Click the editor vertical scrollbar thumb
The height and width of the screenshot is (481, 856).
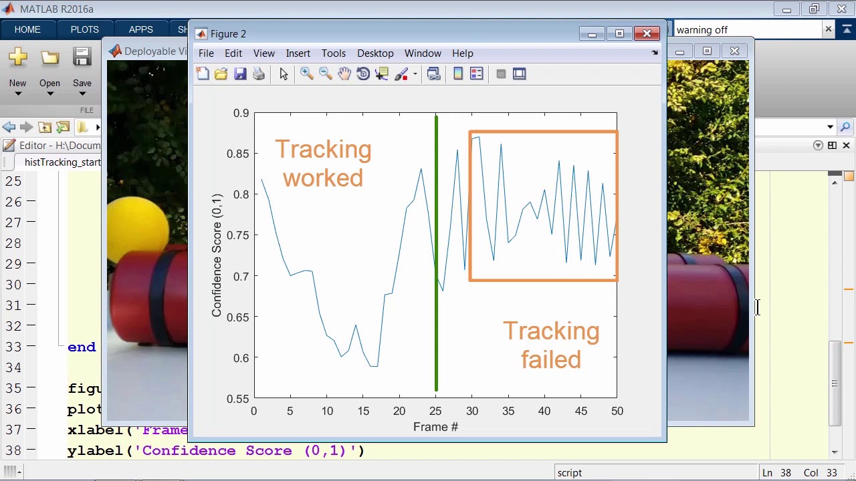pyautogui.click(x=835, y=383)
